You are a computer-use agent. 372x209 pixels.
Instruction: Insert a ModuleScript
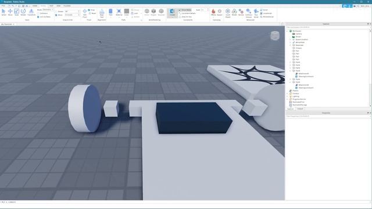pos(267,17)
